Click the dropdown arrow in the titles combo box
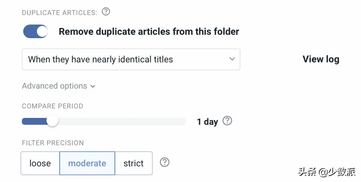361x182 pixels. click(232, 59)
